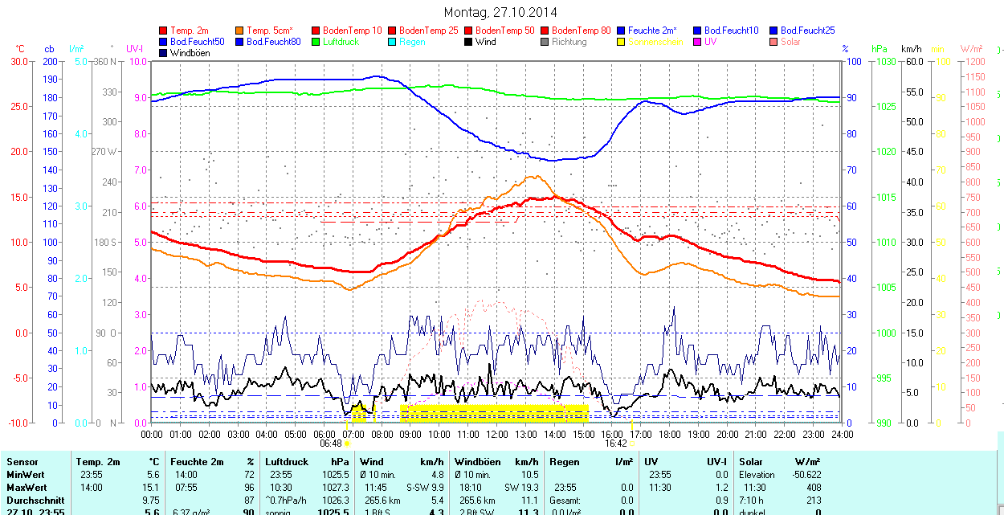This screenshot has width=1004, height=515.
Task: Click the 24:00 time axis label
Action: [842, 434]
